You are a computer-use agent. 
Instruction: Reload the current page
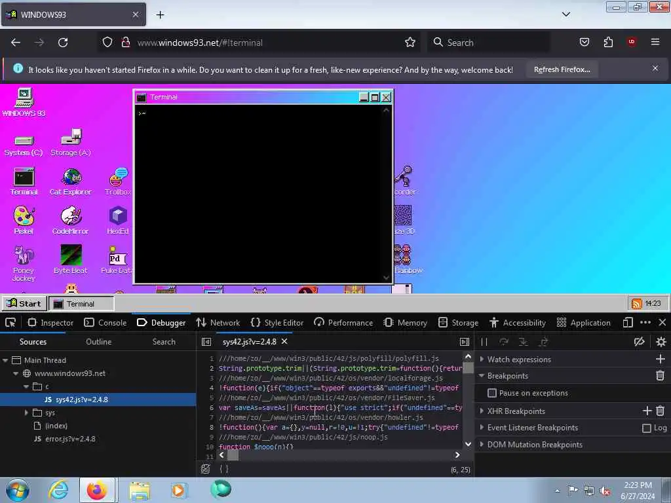coord(63,43)
